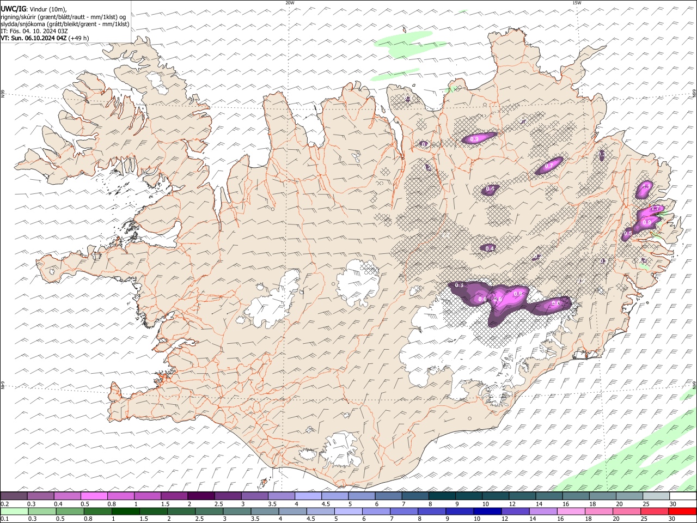
Task: Click the 0.5 precipitation value near the east fjords
Action: point(628,234)
